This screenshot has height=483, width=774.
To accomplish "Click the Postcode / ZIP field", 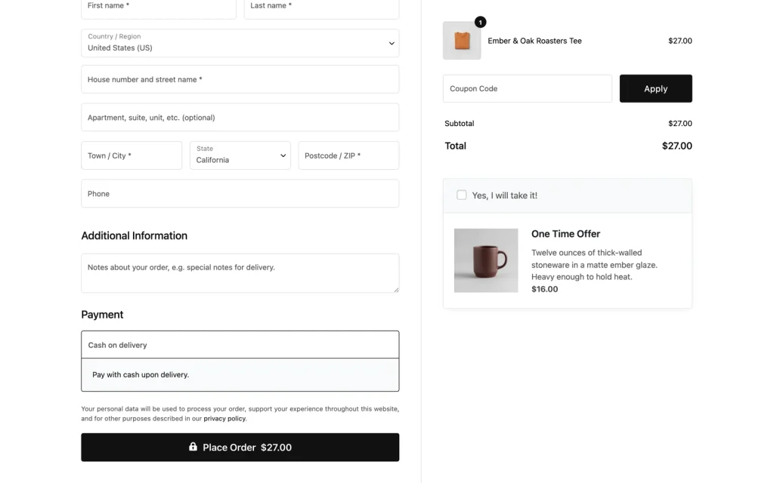I will pyautogui.click(x=348, y=155).
